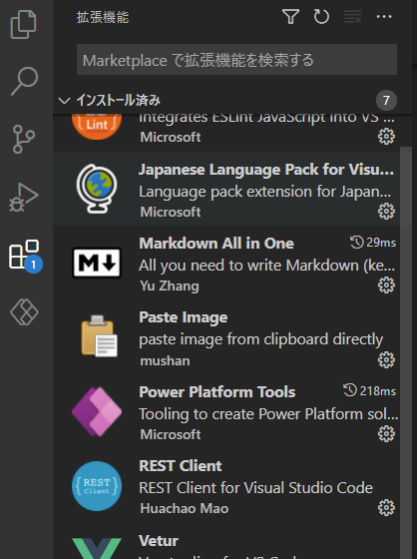Click the Marketplace extension search field
The width and height of the screenshot is (417, 559).
[x=236, y=60]
